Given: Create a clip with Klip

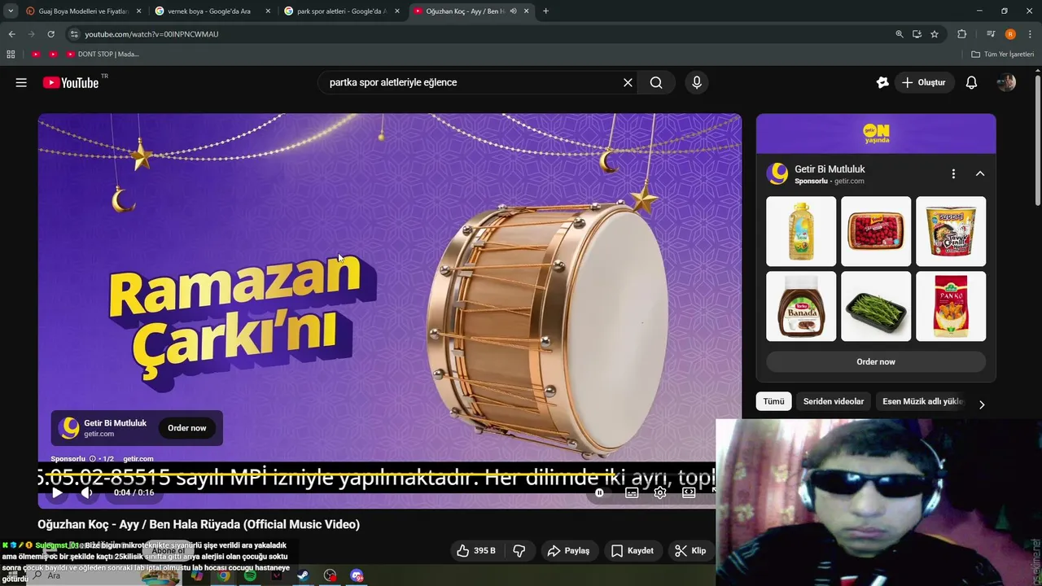Looking at the screenshot, I should pos(690,551).
